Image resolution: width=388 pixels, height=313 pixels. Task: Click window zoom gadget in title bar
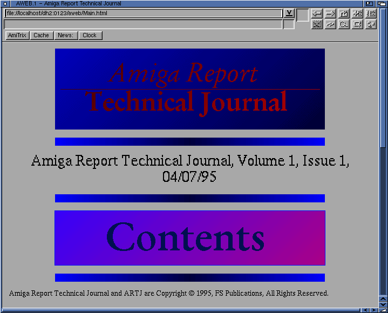(369, 3)
